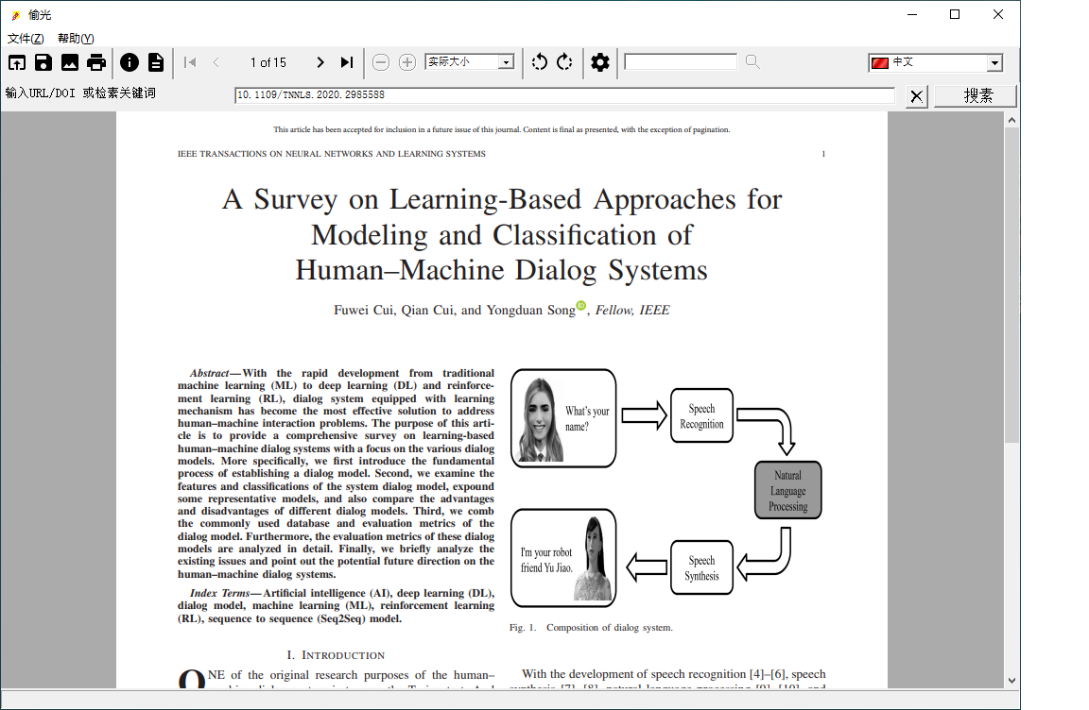Image resolution: width=1089 pixels, height=710 pixels.
Task: Open the 文件(Z) menu
Action: (26, 38)
